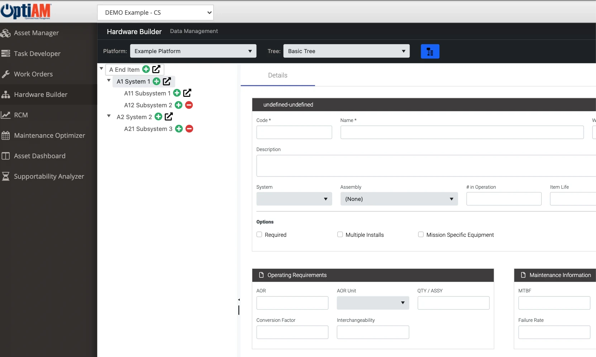Open the AOR Unit dropdown

pos(373,303)
